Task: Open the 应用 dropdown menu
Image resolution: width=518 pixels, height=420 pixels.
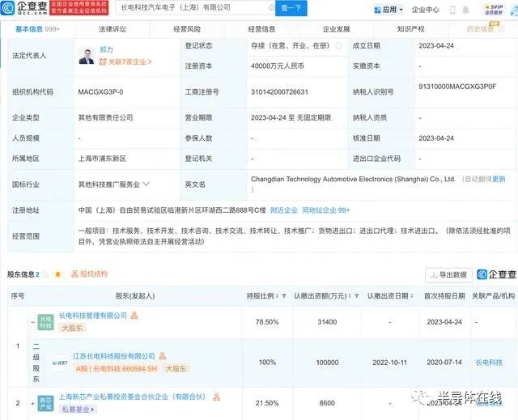Action: click(388, 10)
